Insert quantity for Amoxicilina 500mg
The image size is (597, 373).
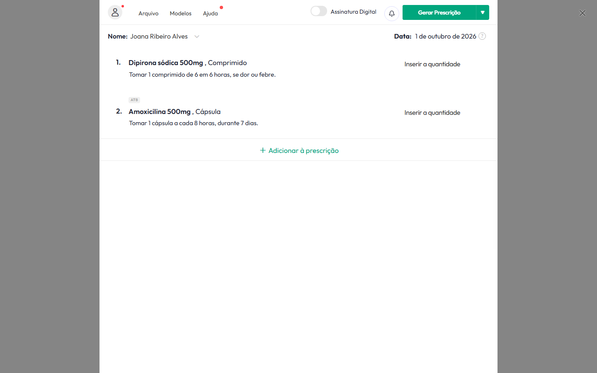(x=432, y=113)
